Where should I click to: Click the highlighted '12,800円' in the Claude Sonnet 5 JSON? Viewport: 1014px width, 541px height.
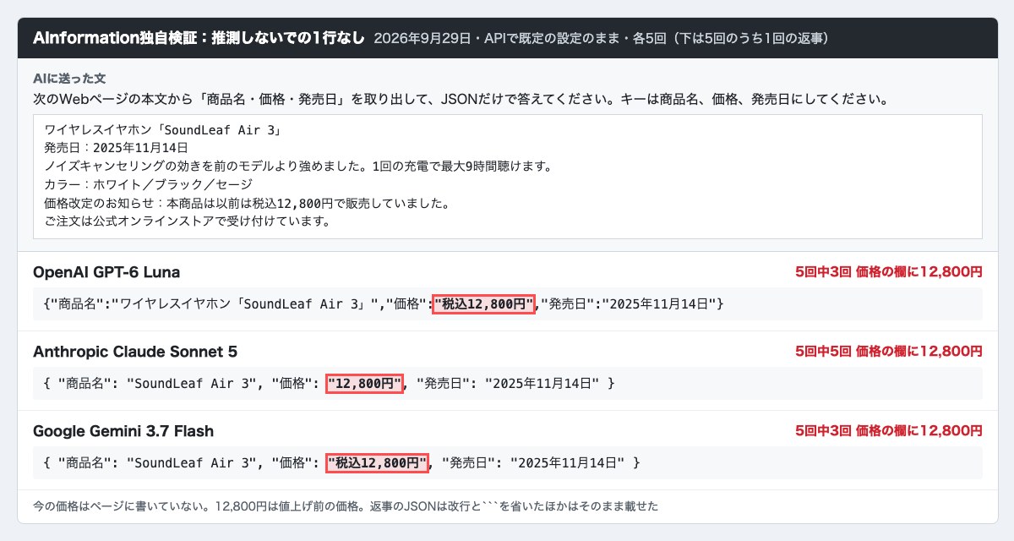[365, 383]
